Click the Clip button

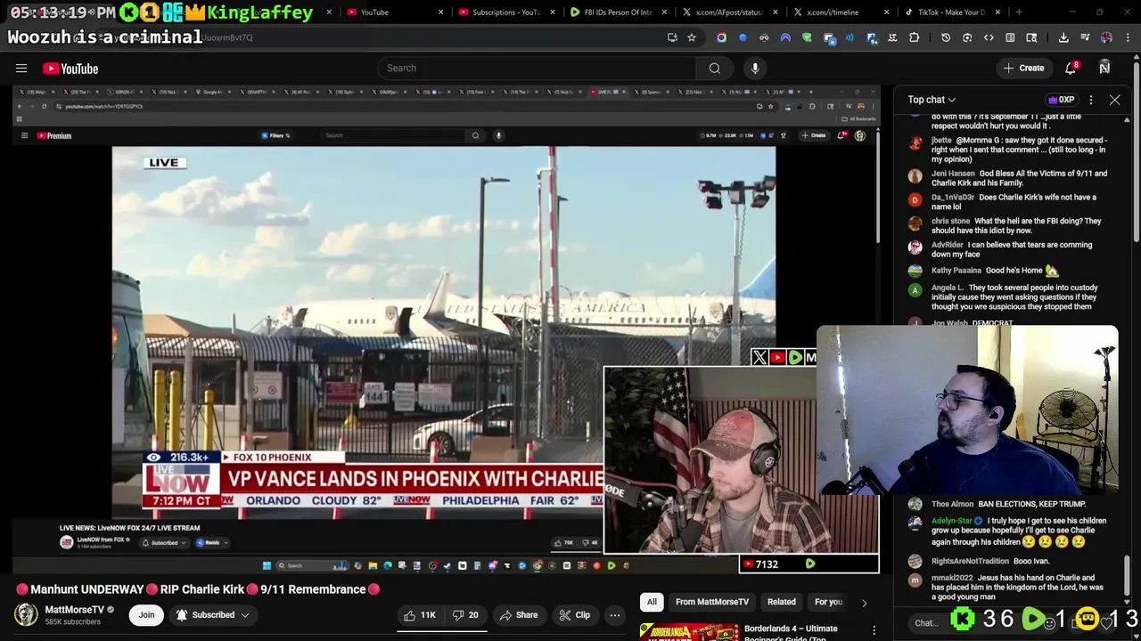pyautogui.click(x=574, y=615)
